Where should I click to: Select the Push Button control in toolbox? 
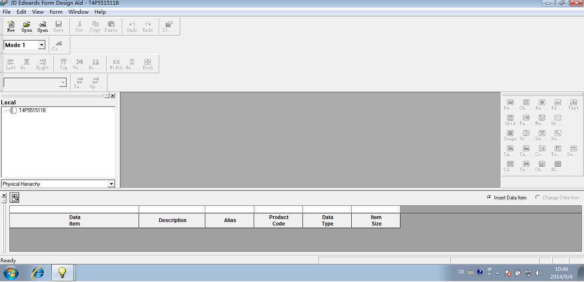pos(510,104)
